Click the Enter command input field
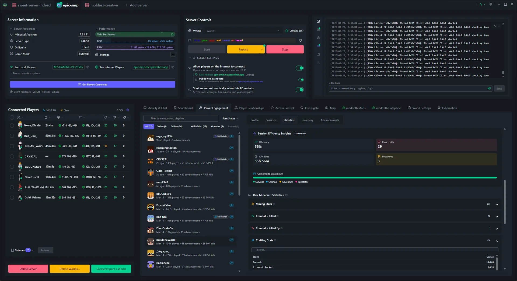 point(404,88)
